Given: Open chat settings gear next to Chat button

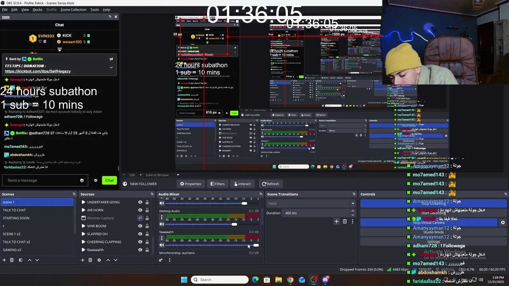Looking at the screenshot, I should [95, 180].
